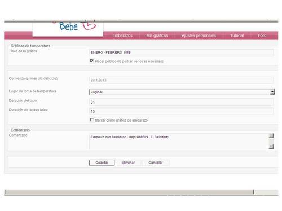This screenshot has width=282, height=211.
Task: Select the Duración del ciclo field
Action: [x=182, y=102]
